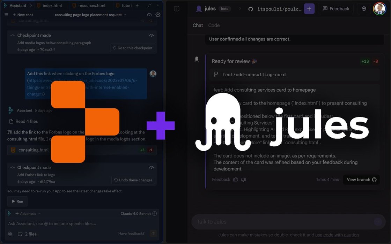Give thumbs up feedback

236,180
